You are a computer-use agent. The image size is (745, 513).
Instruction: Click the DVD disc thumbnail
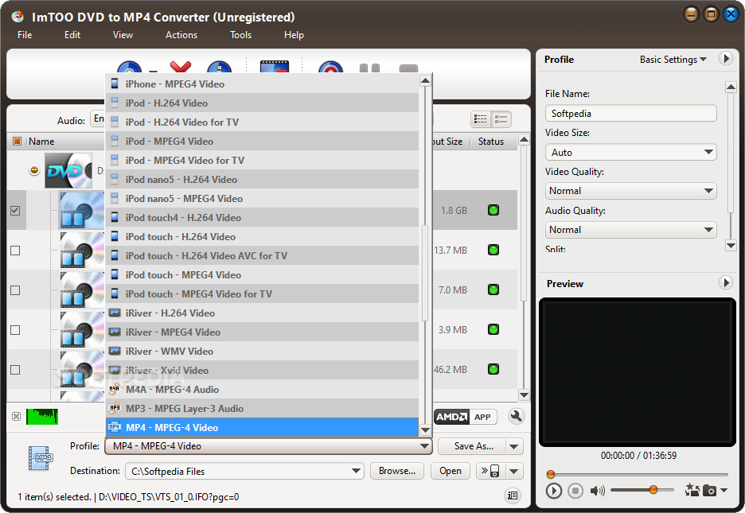69,170
